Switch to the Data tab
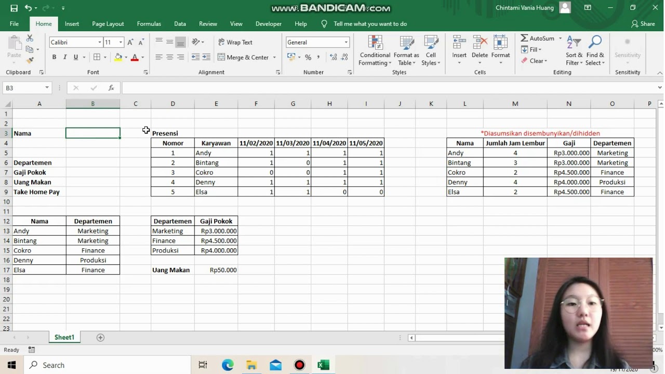Screen dimensions: 665x374 click(180, 24)
